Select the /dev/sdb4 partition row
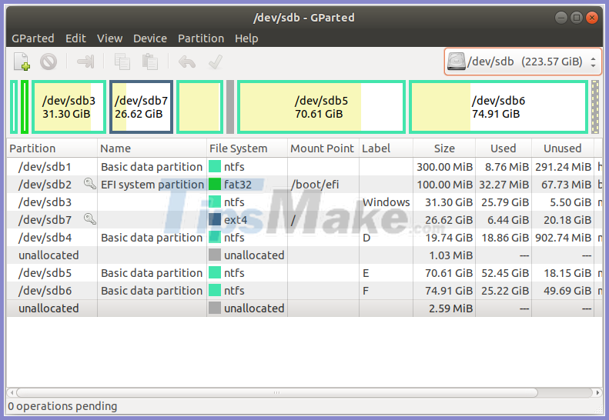 (x=305, y=238)
